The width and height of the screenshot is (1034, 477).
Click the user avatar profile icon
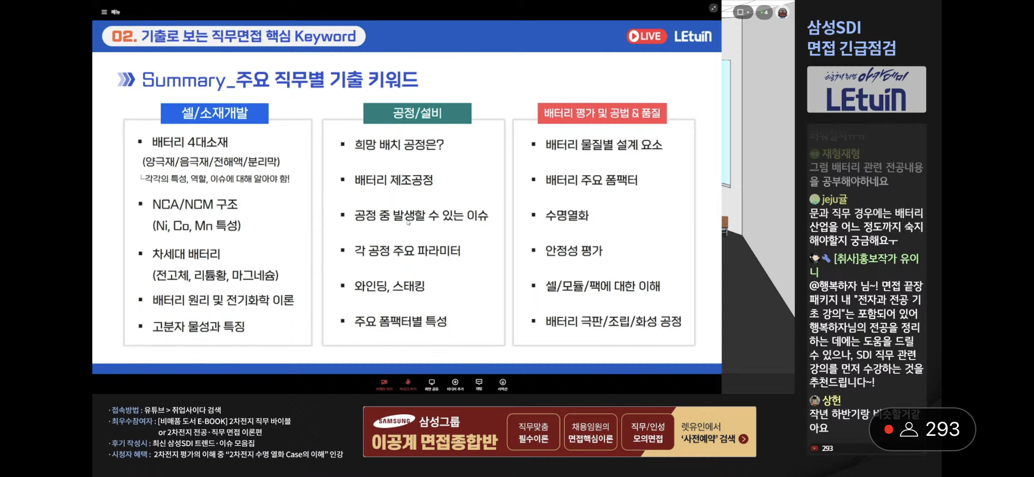coord(782,13)
